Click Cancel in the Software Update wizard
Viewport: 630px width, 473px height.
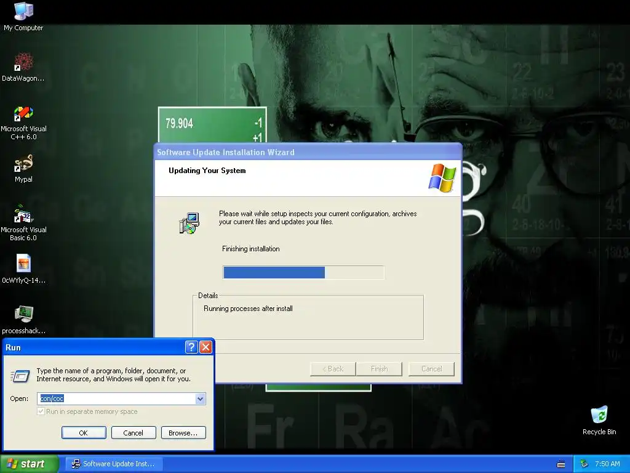[431, 369]
